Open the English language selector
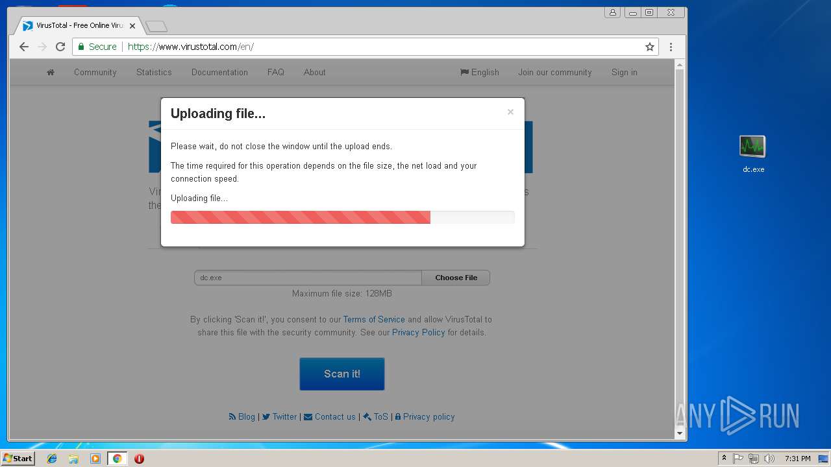Screen dimensions: 831x467 tap(480, 72)
